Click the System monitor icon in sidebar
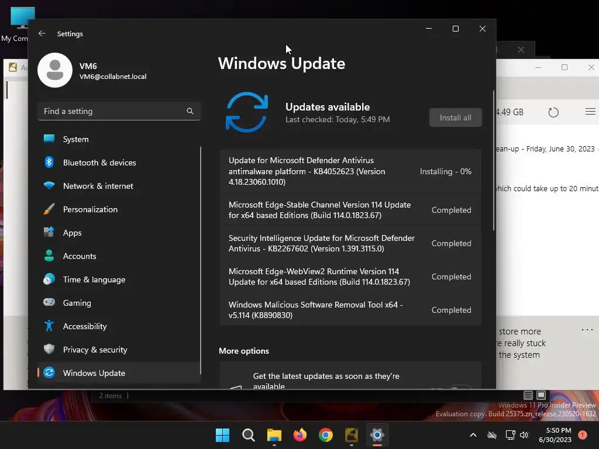 click(49, 139)
